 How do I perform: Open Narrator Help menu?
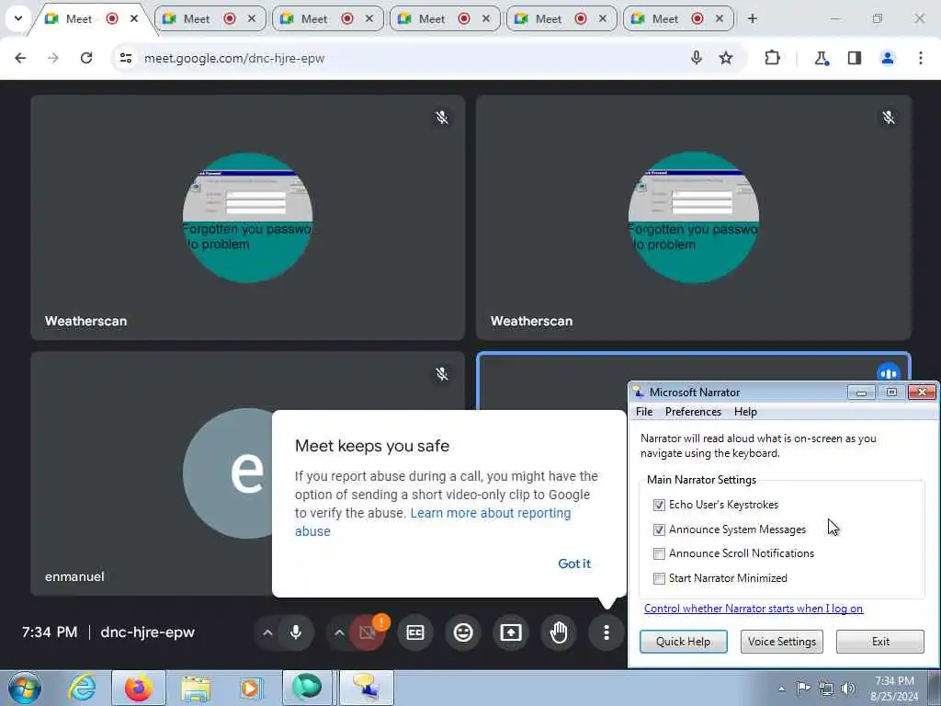745,412
